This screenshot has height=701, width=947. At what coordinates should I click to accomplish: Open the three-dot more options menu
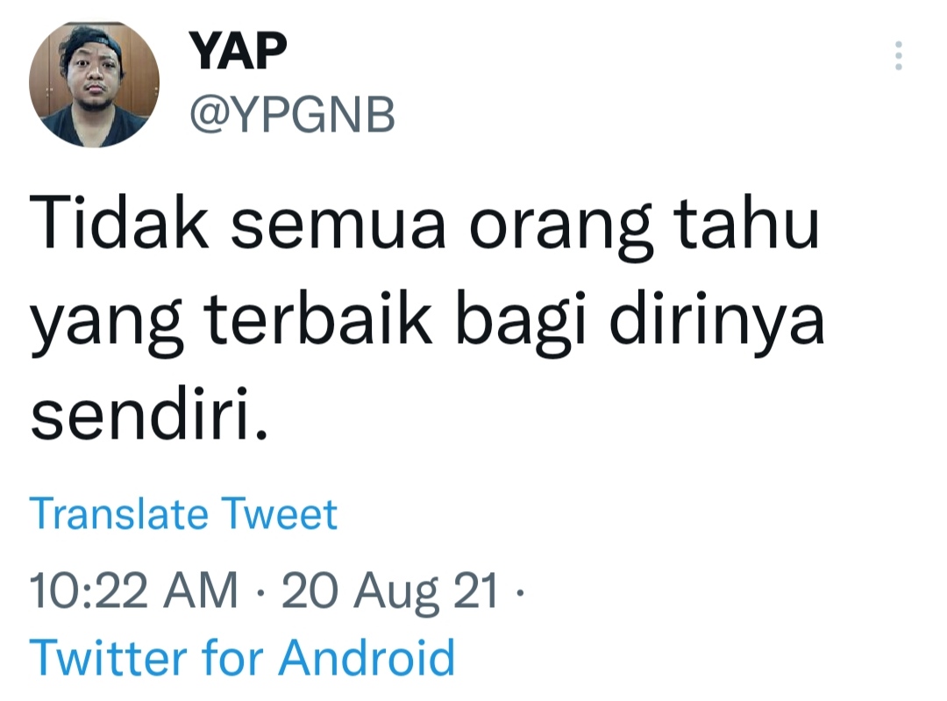(898, 55)
